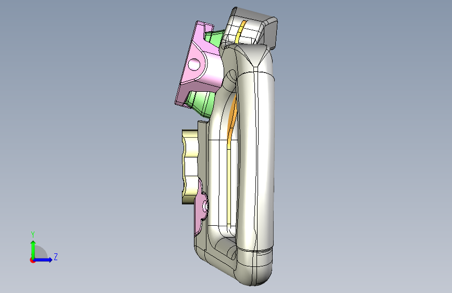
Task: Click the red origin dot of the axis triad
Action: [x=32, y=260]
